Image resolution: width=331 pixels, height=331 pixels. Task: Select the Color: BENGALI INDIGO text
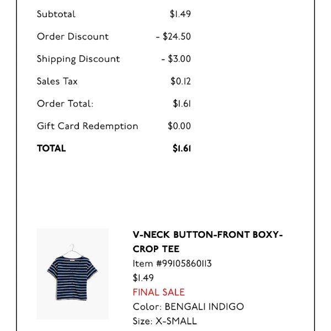click(188, 307)
